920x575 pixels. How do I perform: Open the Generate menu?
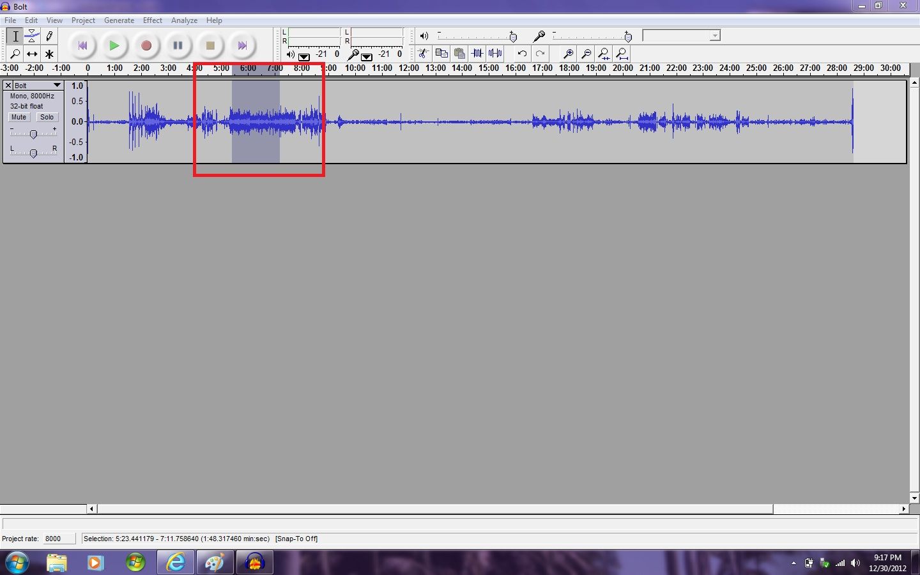(x=119, y=20)
